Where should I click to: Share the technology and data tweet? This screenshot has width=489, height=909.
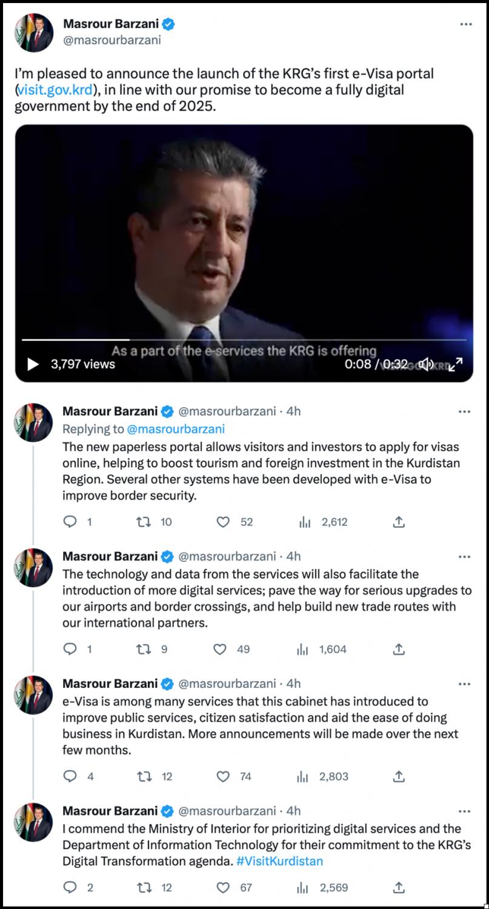pyautogui.click(x=399, y=649)
